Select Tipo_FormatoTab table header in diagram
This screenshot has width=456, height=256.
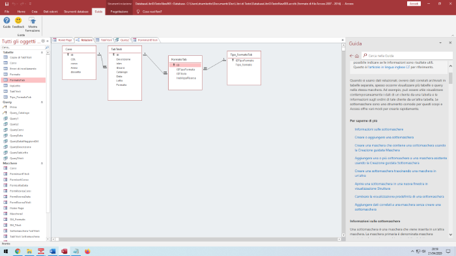point(244,55)
